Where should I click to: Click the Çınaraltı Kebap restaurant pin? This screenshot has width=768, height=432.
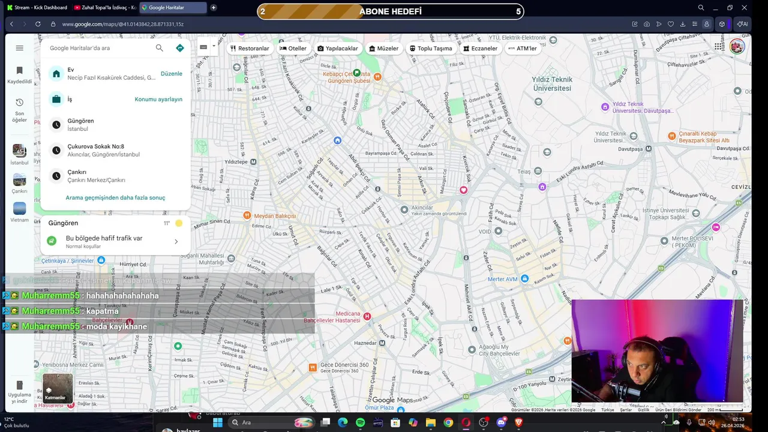coord(671,136)
